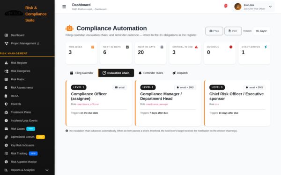Click the Risk Categories sidebar icon
The image size is (281, 175).
click(x=6, y=71)
